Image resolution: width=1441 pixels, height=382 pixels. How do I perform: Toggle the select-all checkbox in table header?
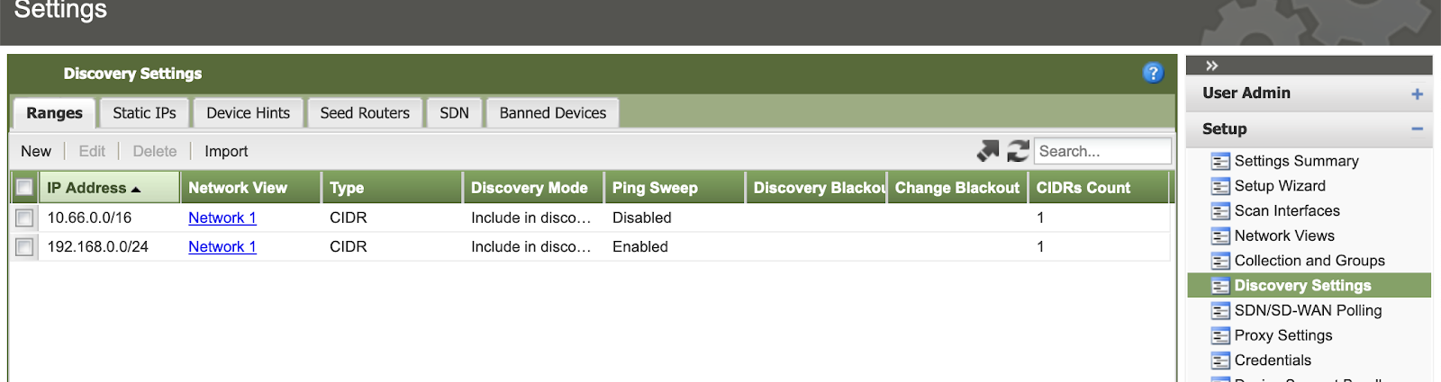(x=24, y=187)
